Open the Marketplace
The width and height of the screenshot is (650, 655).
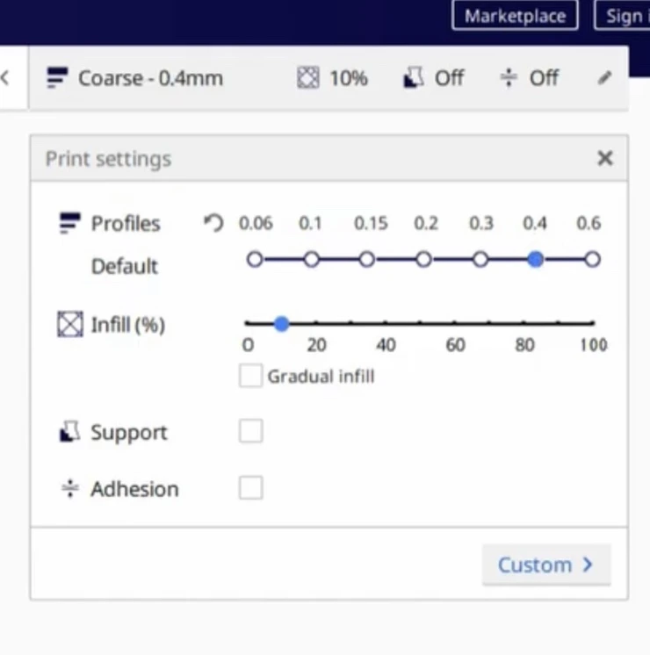point(515,16)
